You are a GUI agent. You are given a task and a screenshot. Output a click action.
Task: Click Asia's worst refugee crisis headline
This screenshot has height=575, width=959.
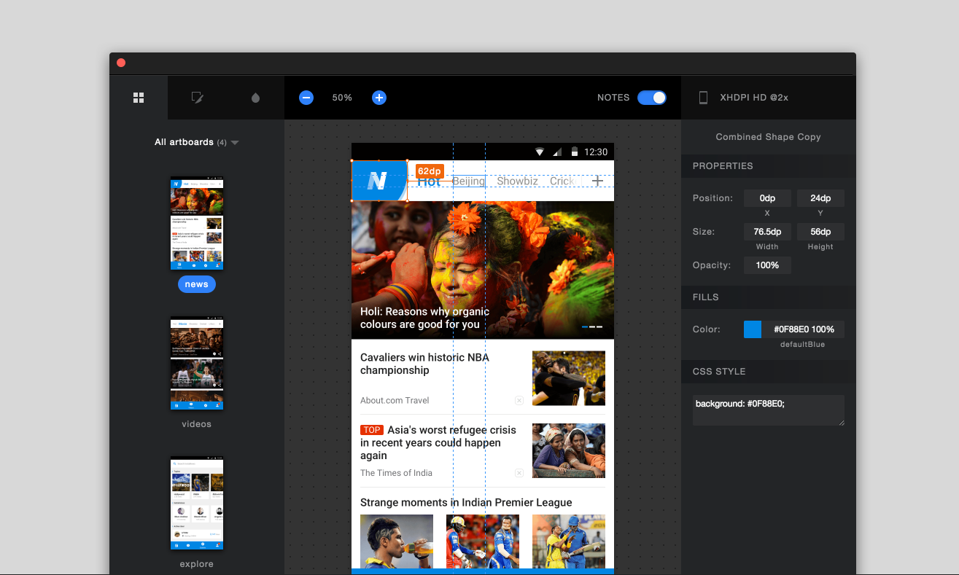(438, 442)
